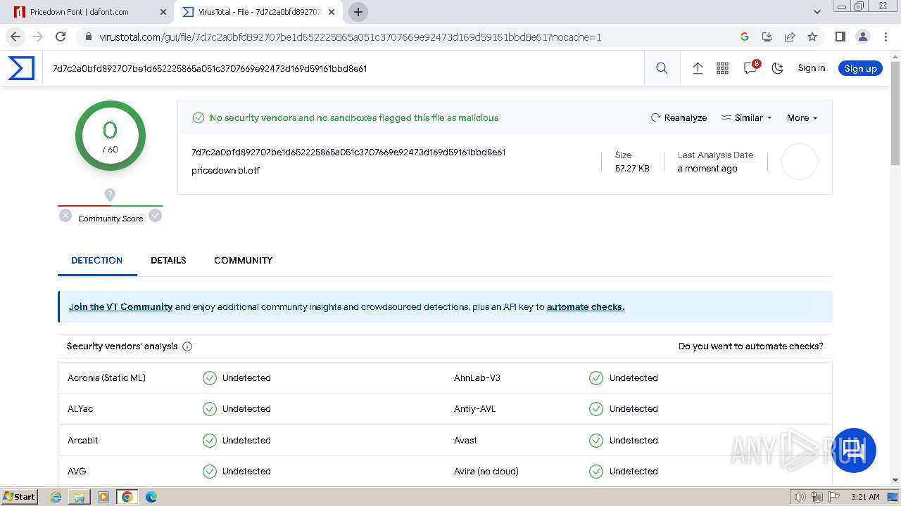Click the file hash text in summary
The height and width of the screenshot is (506, 901).
pyautogui.click(x=348, y=152)
